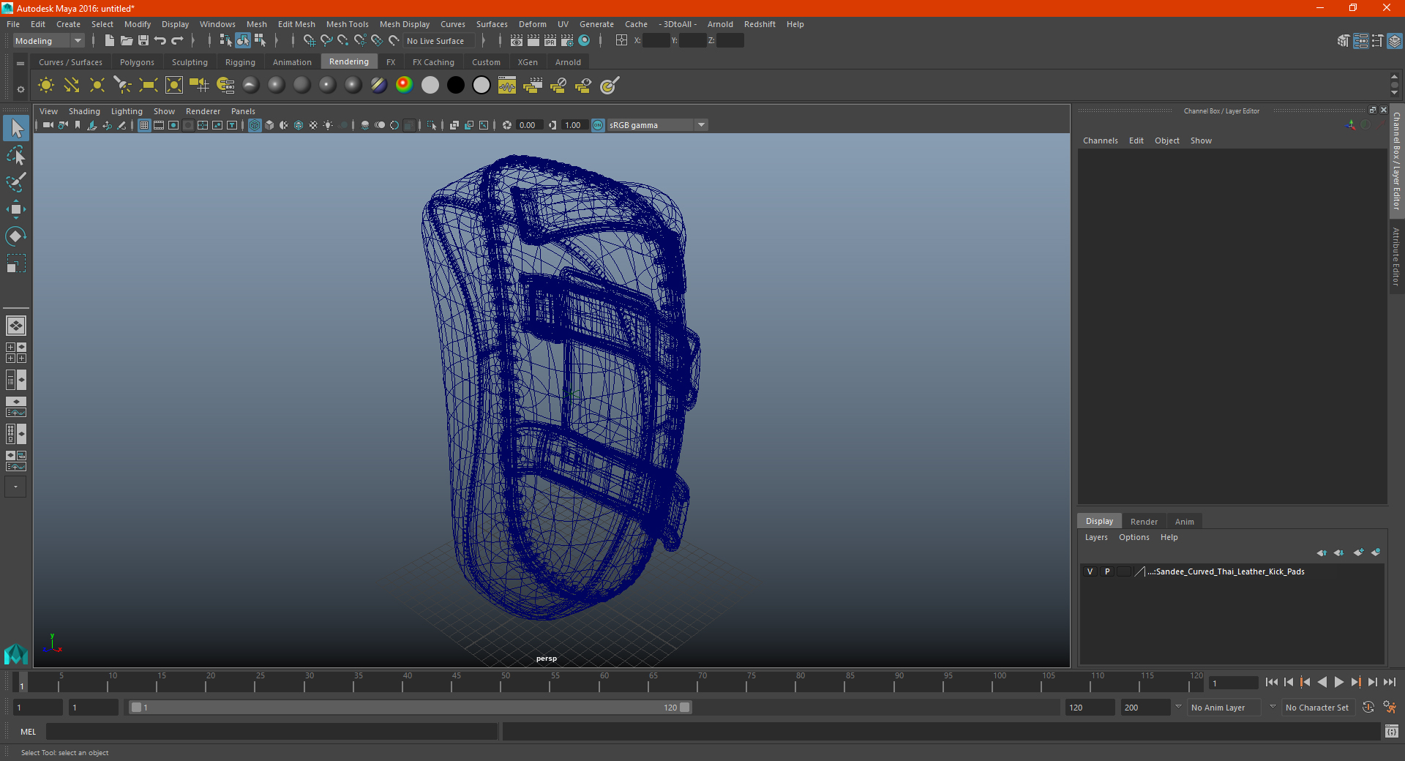Click the MEL script language label
This screenshot has width=1405, height=761.
28,732
